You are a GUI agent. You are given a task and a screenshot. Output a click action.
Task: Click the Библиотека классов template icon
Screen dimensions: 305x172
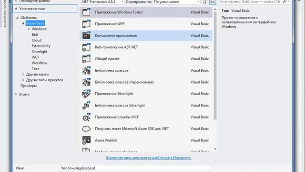(x=86, y=70)
